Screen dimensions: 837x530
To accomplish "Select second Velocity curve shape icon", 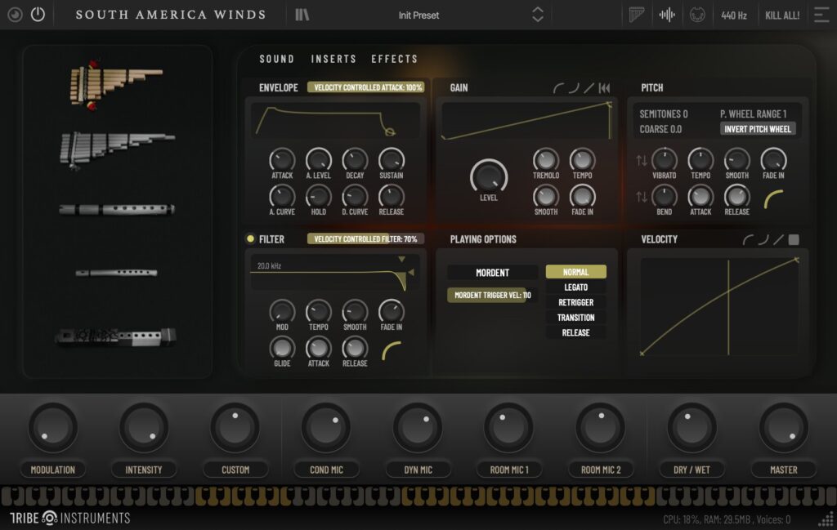I will point(763,240).
